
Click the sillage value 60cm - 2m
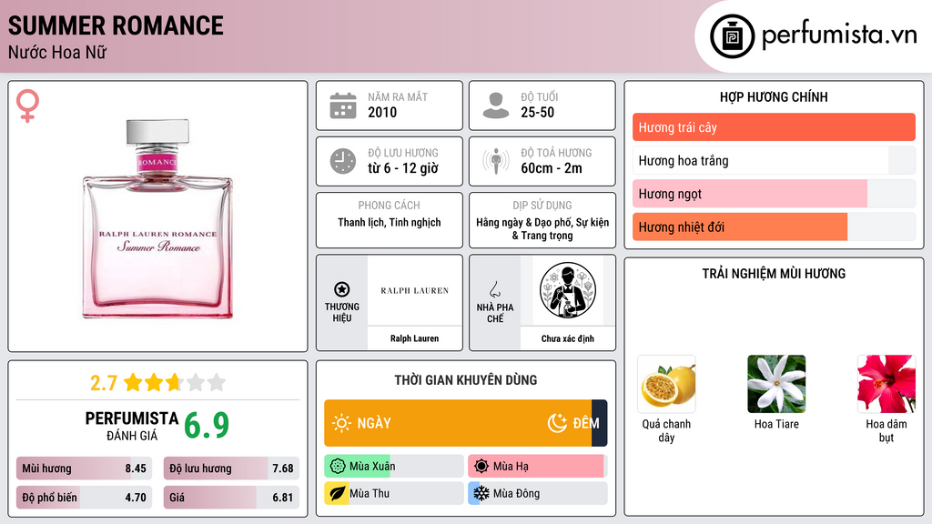(552, 168)
